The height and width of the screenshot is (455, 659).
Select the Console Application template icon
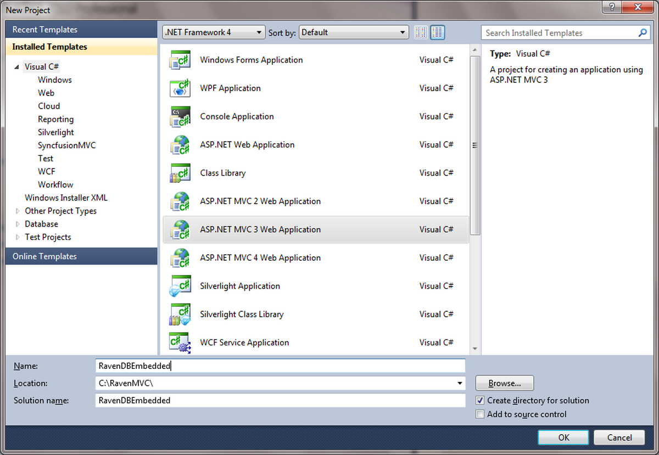pyautogui.click(x=180, y=116)
